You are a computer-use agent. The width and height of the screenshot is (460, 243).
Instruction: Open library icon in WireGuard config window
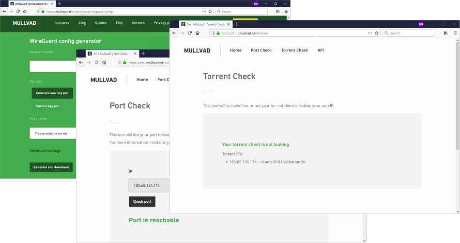(278, 12)
